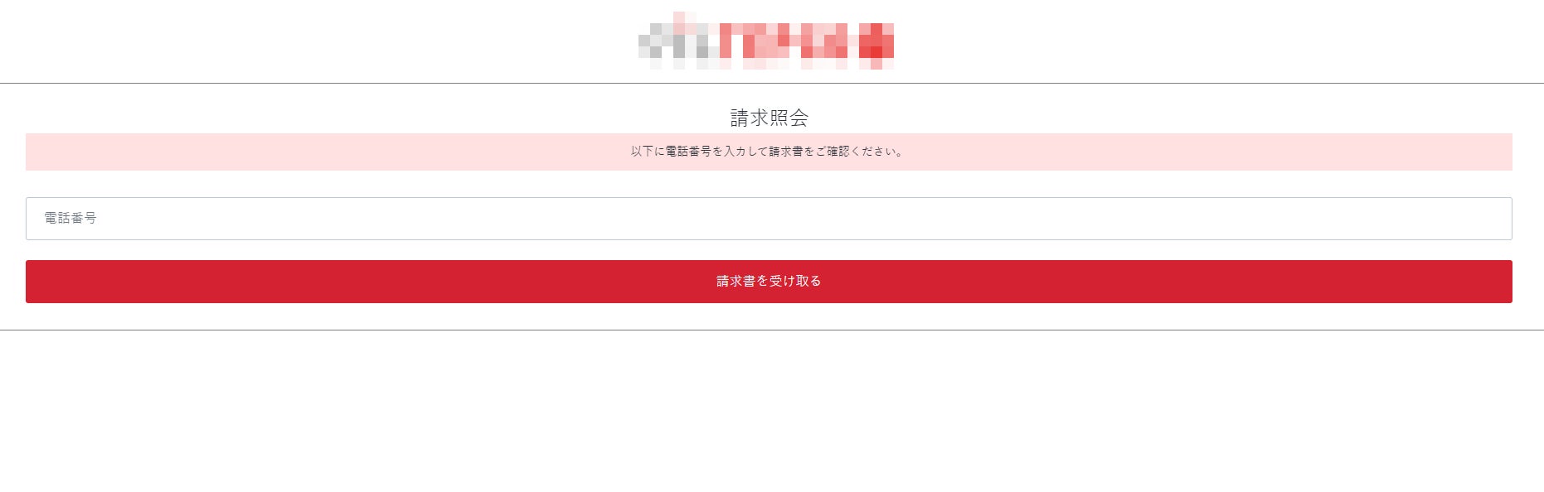
Task: Click the left side of the pink banner
Action: tap(166, 152)
